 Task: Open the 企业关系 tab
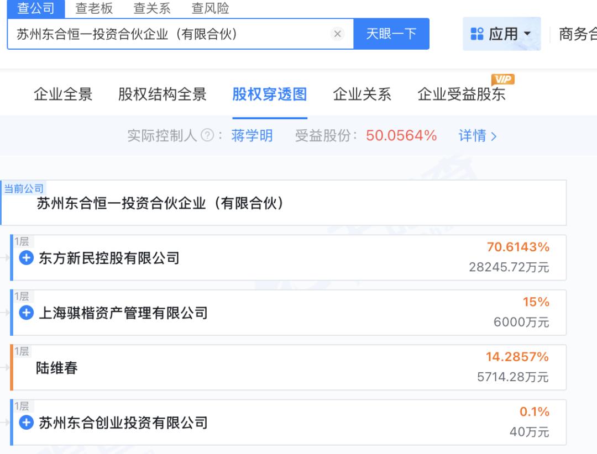click(362, 94)
